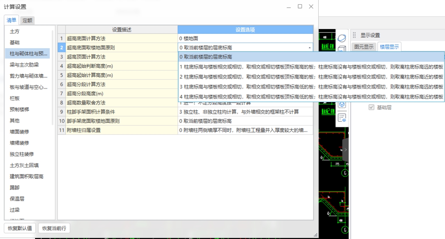Image resolution: width=445 pixels, height=239 pixels.
Task: Click the 超高顶面计算方法 row label
Action: [121, 57]
